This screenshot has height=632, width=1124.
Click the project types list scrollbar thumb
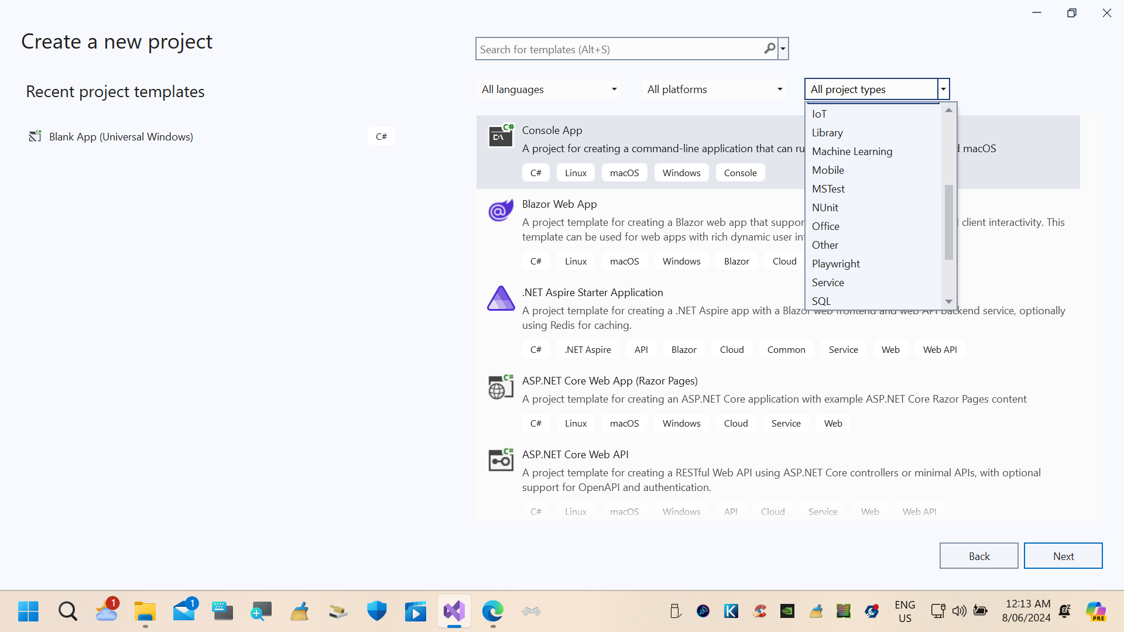(948, 222)
